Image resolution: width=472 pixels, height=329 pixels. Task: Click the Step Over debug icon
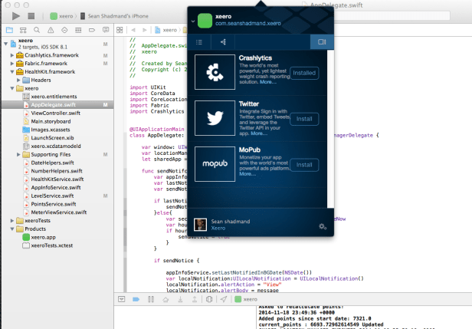click(166, 299)
